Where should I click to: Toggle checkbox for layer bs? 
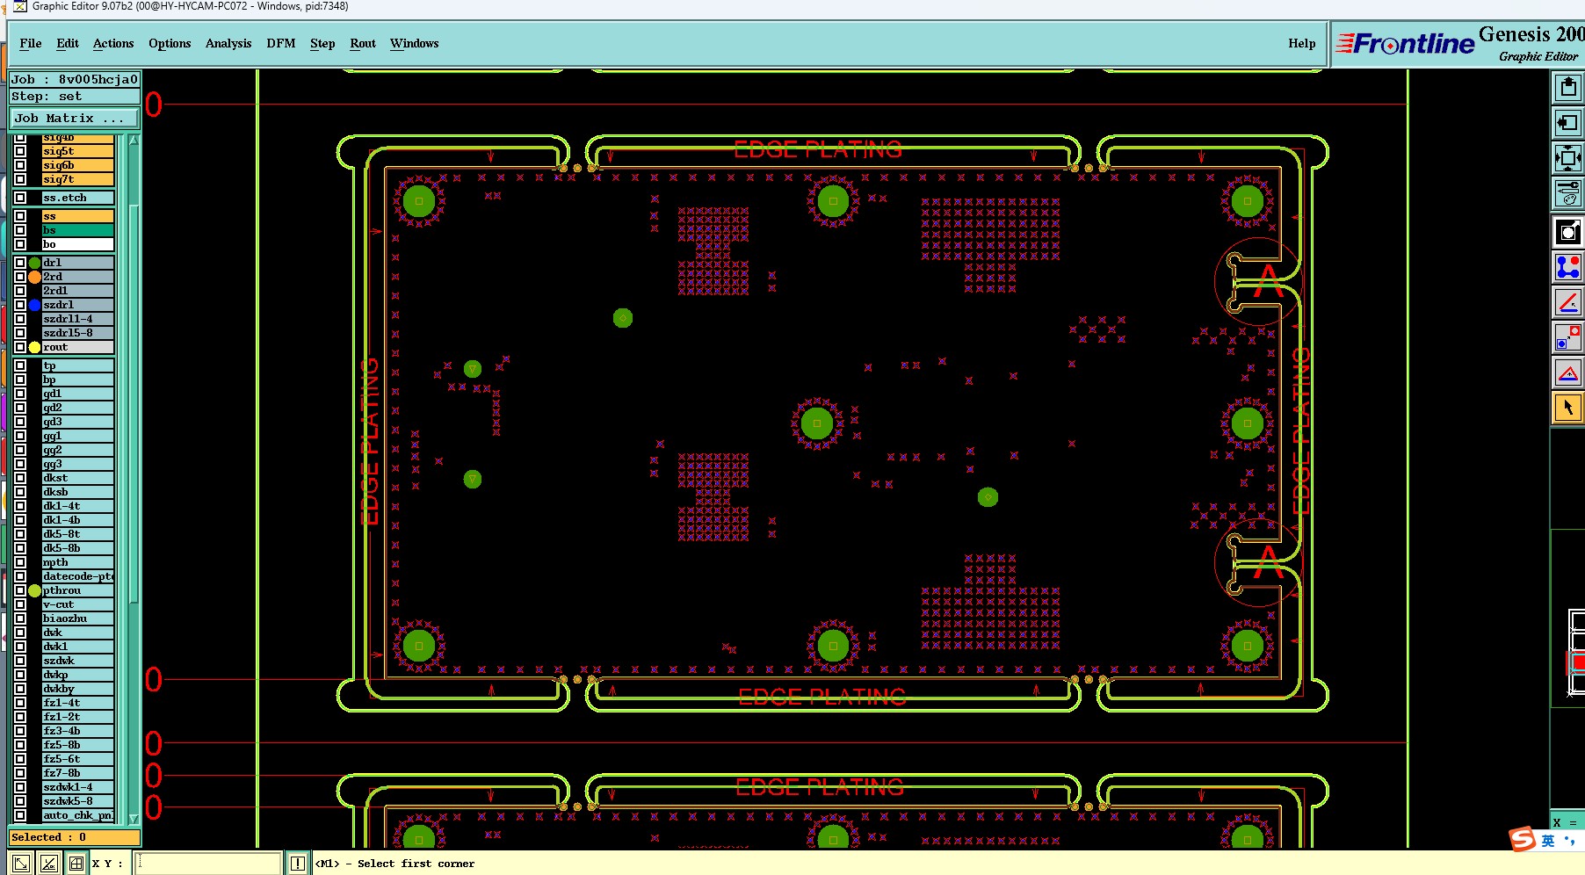click(20, 230)
